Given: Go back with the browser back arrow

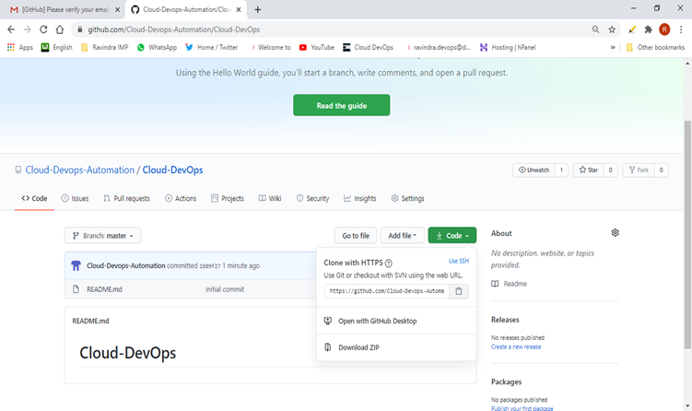Looking at the screenshot, I should click(11, 29).
